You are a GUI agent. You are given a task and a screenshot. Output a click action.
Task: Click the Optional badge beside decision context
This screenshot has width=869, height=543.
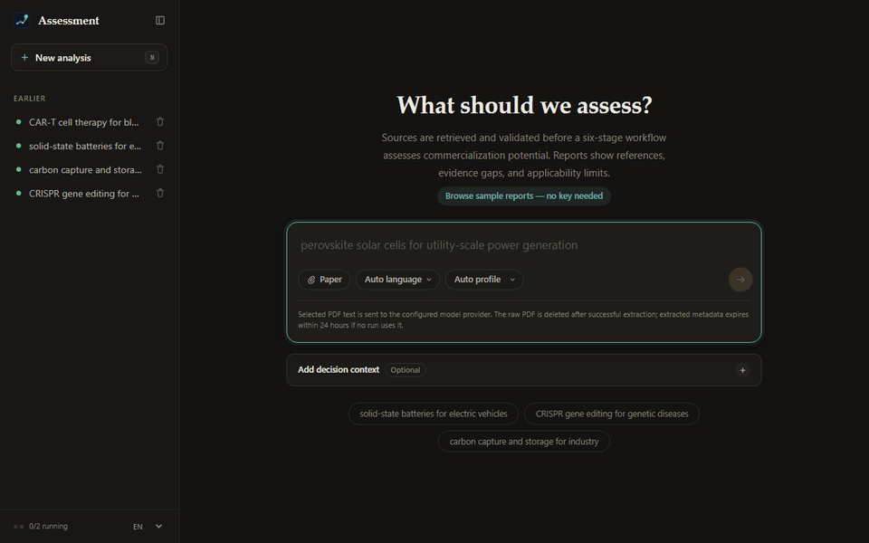[x=406, y=370]
